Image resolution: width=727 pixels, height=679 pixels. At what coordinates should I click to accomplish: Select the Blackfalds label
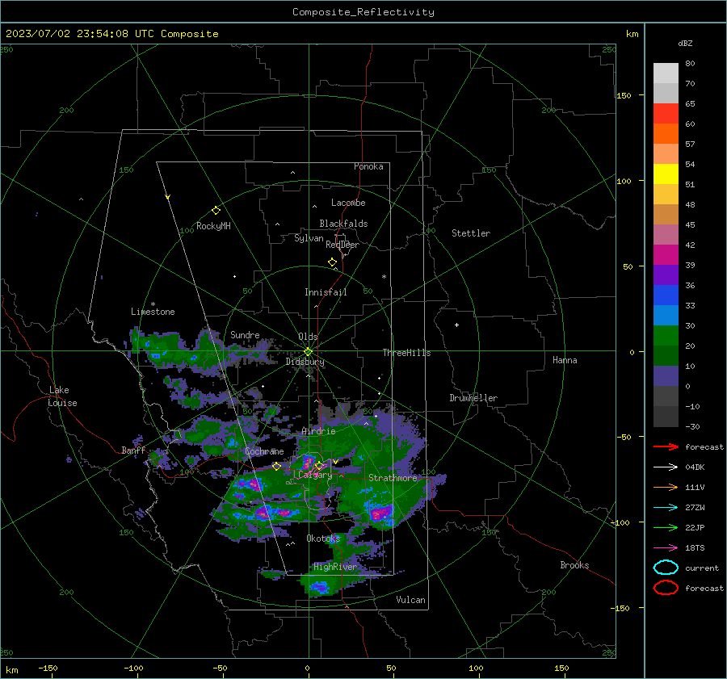pyautogui.click(x=343, y=224)
